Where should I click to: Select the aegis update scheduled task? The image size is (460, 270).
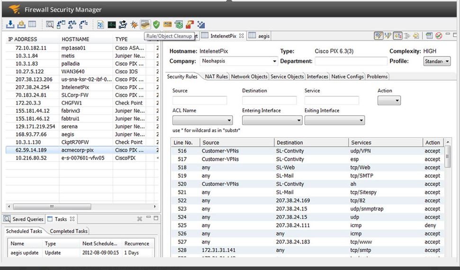click(x=81, y=252)
